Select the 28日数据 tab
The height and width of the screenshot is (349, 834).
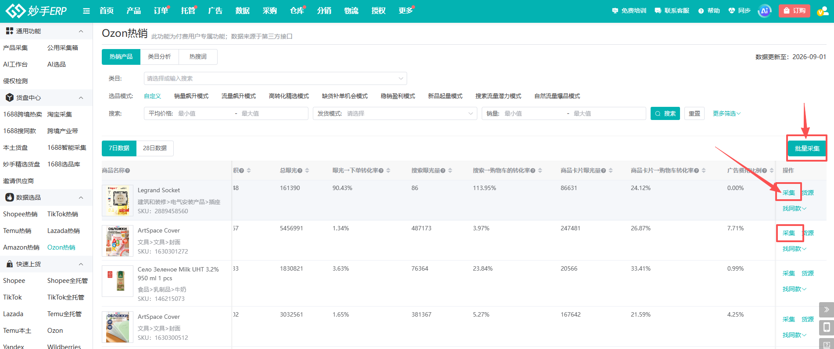pyautogui.click(x=155, y=148)
